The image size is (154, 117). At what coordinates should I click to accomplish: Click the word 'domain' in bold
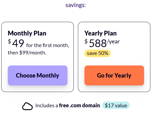click(x=91, y=105)
